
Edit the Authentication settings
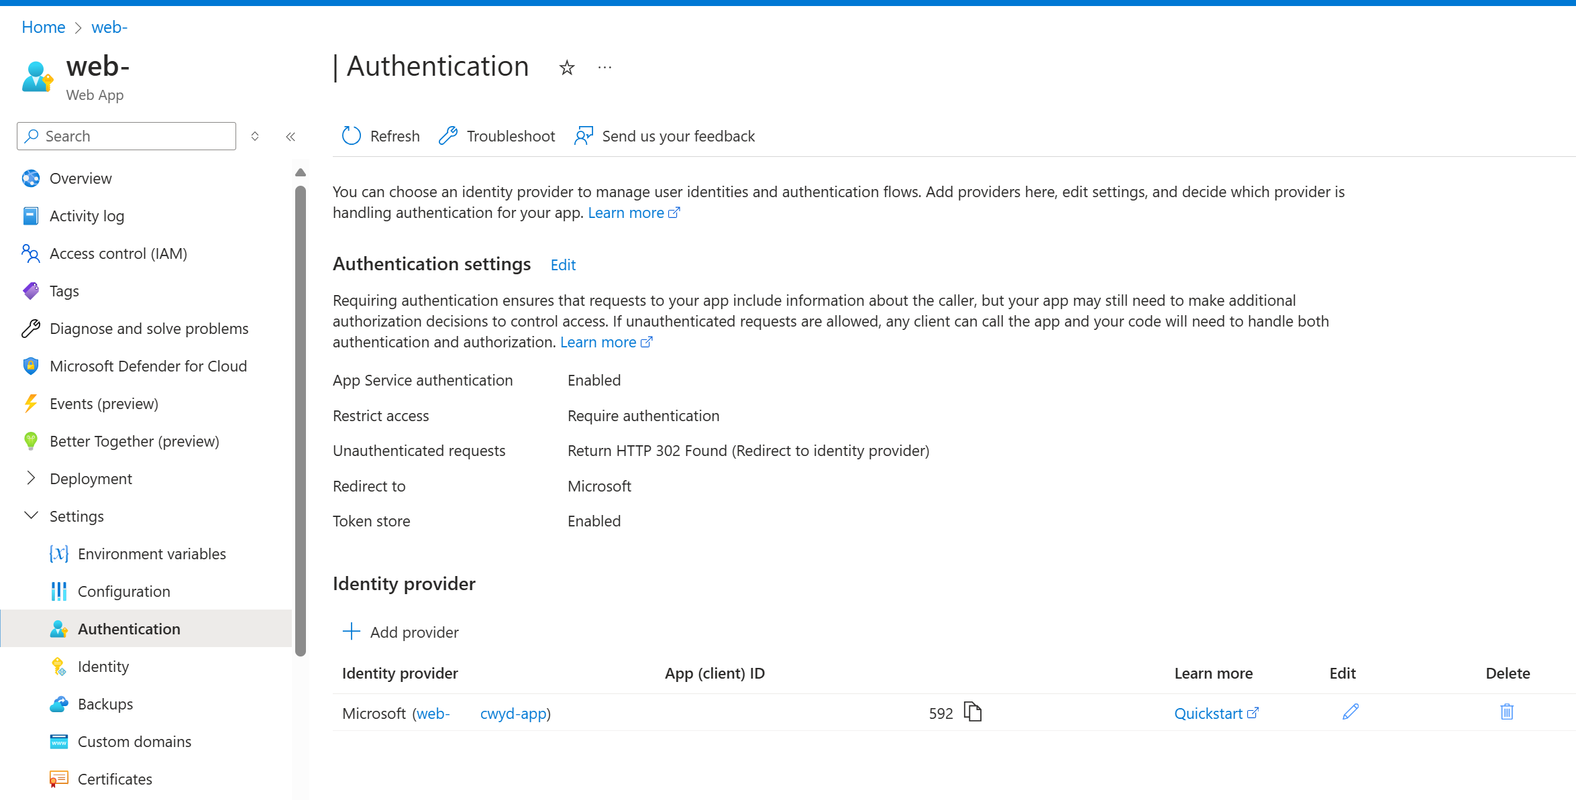coord(563,265)
